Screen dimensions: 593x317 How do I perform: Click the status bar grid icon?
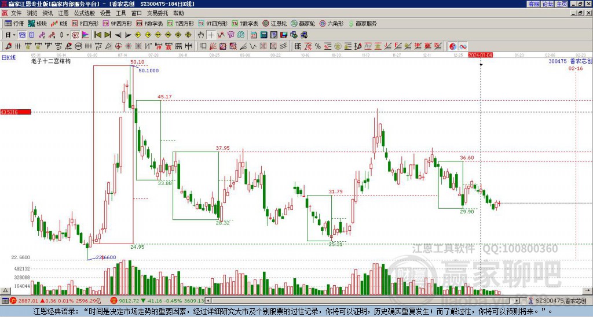[x=5, y=301]
